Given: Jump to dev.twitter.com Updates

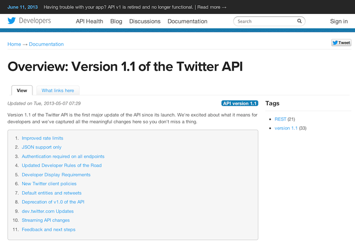Looking at the screenshot, I should 48,211.
